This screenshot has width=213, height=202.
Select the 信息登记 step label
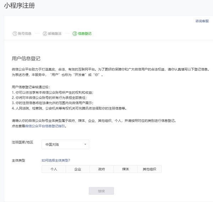(84, 34)
